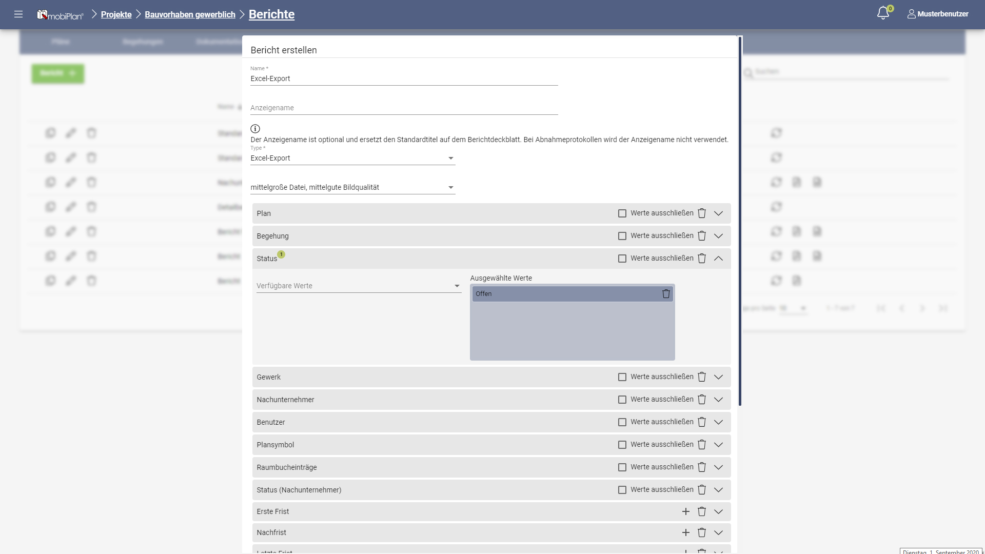This screenshot has height=554, width=985.
Task: Open the Type dropdown Excel-Export
Action: 352,158
